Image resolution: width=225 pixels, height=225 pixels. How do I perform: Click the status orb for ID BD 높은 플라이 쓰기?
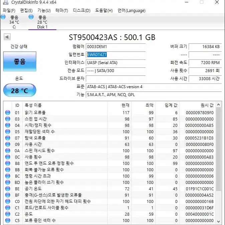tap(8, 182)
